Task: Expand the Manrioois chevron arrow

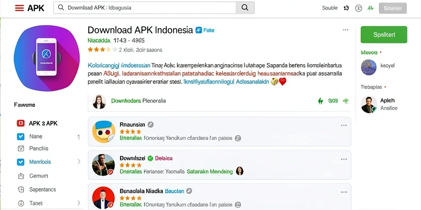Action: pos(79,162)
